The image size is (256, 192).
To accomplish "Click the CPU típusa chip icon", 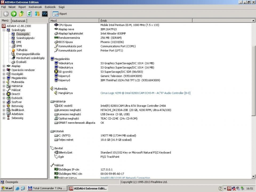I will [56, 25].
